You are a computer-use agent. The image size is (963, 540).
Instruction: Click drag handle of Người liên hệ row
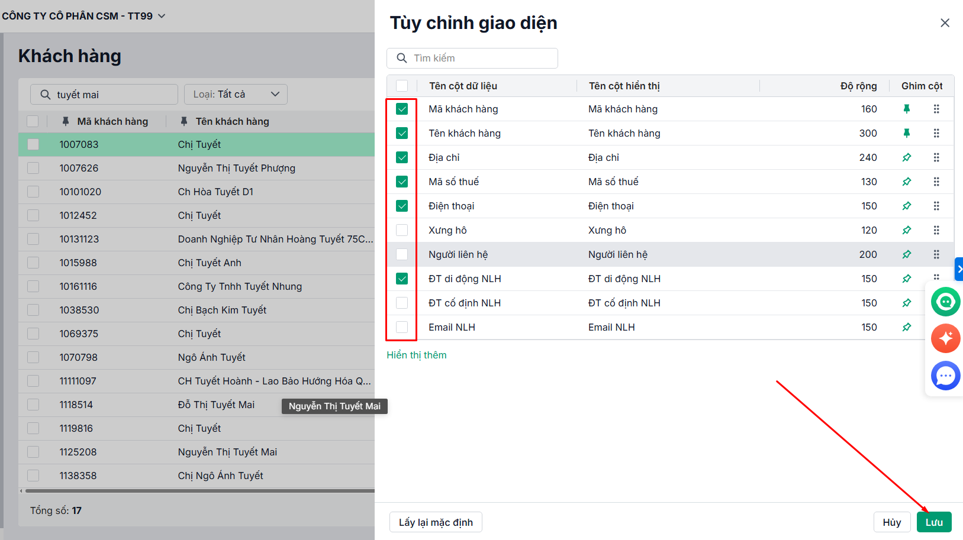click(936, 254)
